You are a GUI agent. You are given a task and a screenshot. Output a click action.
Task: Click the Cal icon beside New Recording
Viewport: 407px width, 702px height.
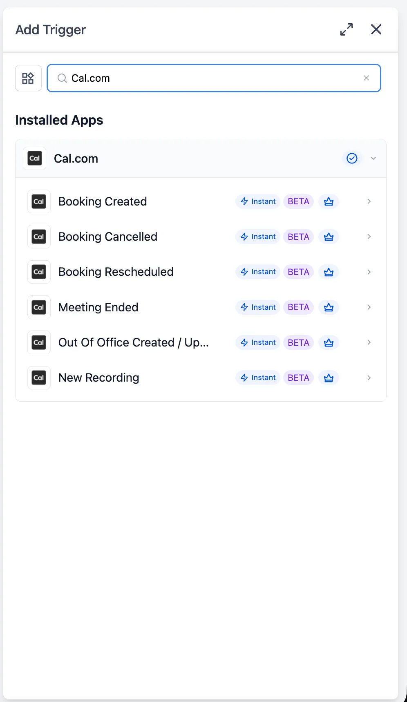[x=39, y=378]
